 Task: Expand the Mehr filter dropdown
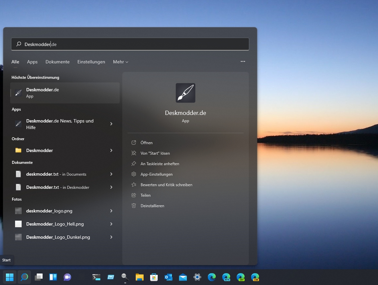121,62
